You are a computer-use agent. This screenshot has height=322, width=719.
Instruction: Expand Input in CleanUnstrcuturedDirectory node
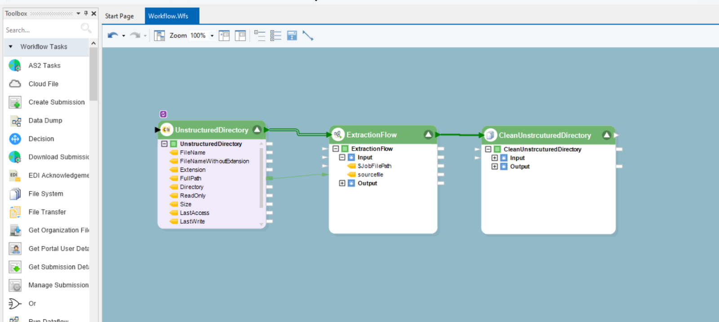click(494, 158)
